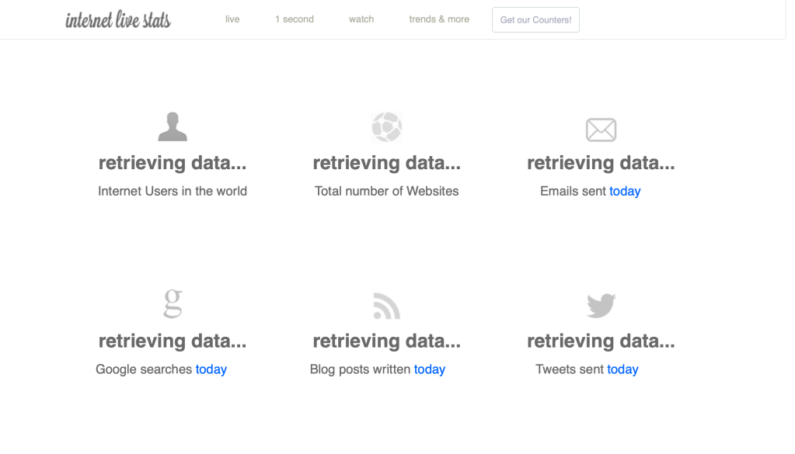Screen dimensions: 795x454
Task: Select the 'watch' navigation item
Action: pos(361,19)
